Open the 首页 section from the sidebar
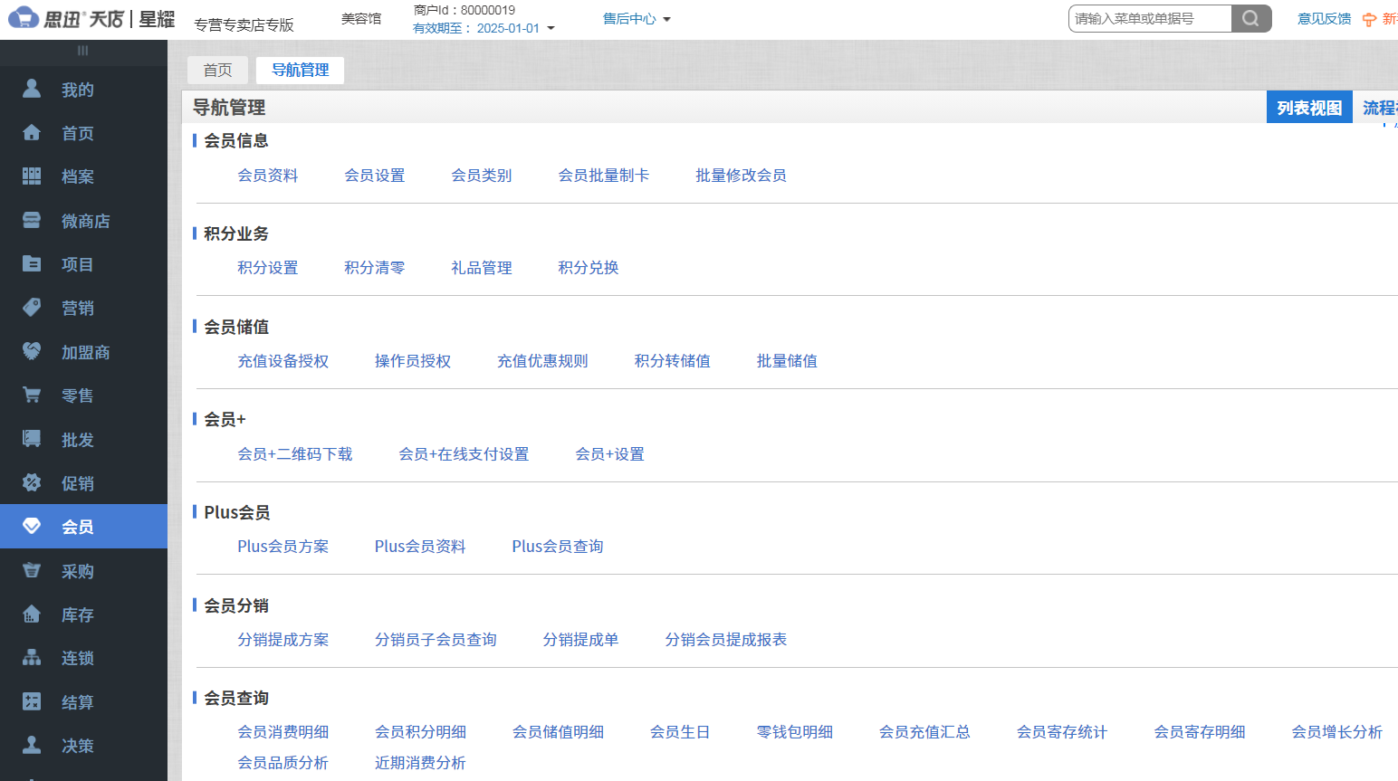The width and height of the screenshot is (1398, 781). point(77,132)
